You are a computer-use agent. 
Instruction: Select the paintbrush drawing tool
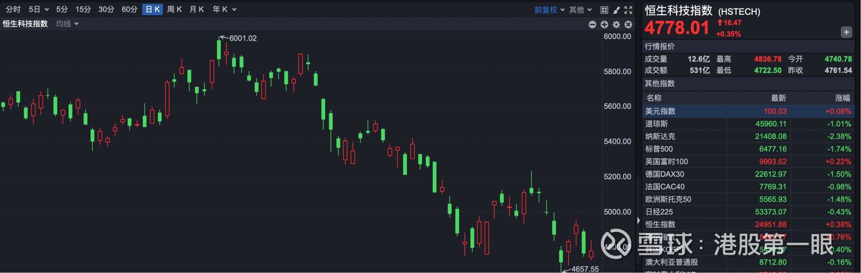pyautogui.click(x=617, y=10)
